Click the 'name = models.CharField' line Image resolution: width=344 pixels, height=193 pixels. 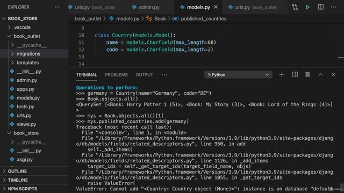point(161,42)
